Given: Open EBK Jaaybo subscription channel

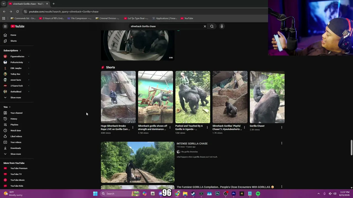Looking at the screenshot, I should pos(16,68).
